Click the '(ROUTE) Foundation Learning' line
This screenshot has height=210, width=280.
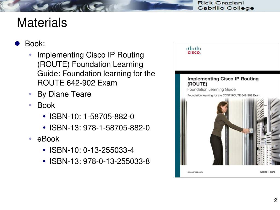pyautogui.click(x=90, y=64)
